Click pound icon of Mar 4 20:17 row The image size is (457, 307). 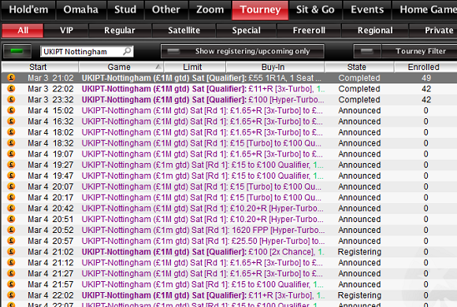tap(11, 198)
